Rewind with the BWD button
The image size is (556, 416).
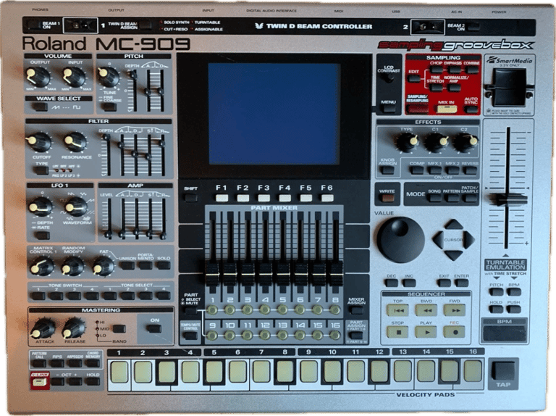(426, 310)
